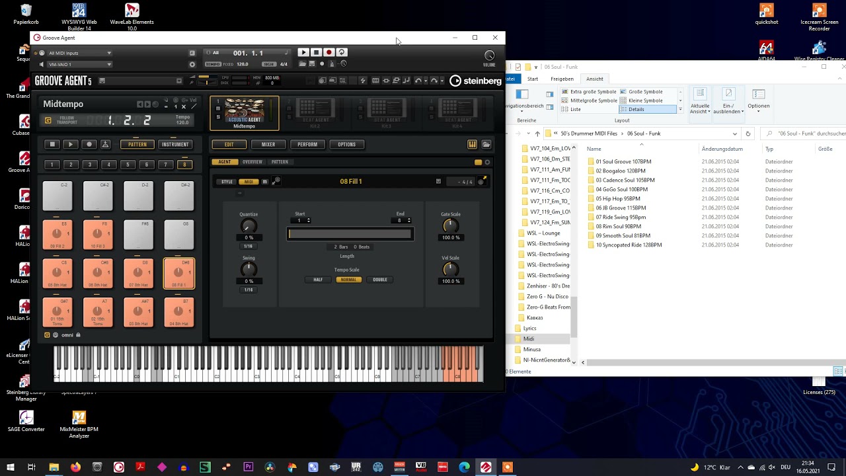The width and height of the screenshot is (846, 476).
Task: Switch pad to Style player mode
Action: (227, 182)
